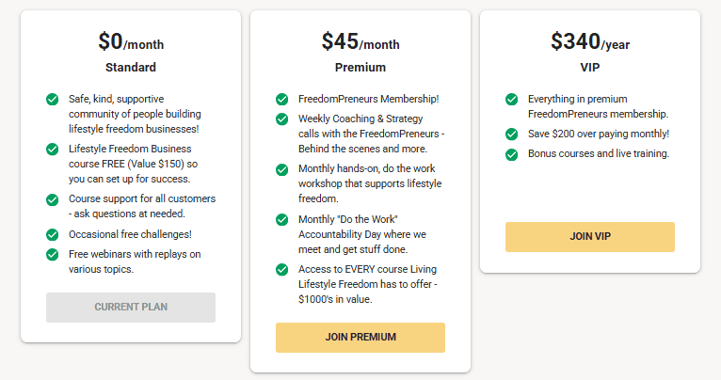Click the checkmark beside "Occasional free challenges!"

(x=52, y=234)
